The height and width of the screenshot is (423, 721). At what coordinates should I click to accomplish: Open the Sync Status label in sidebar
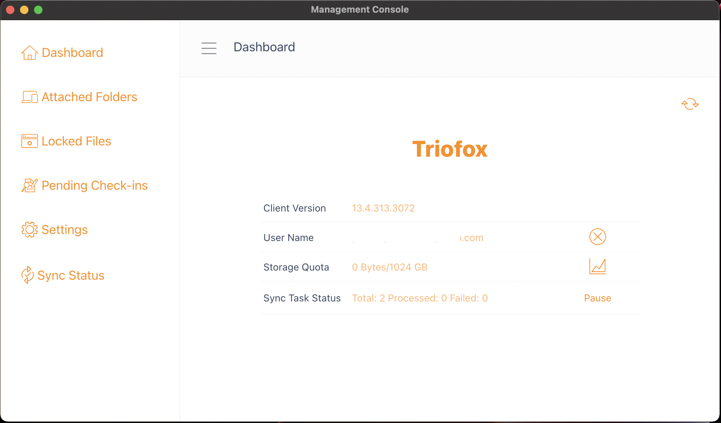(x=71, y=275)
